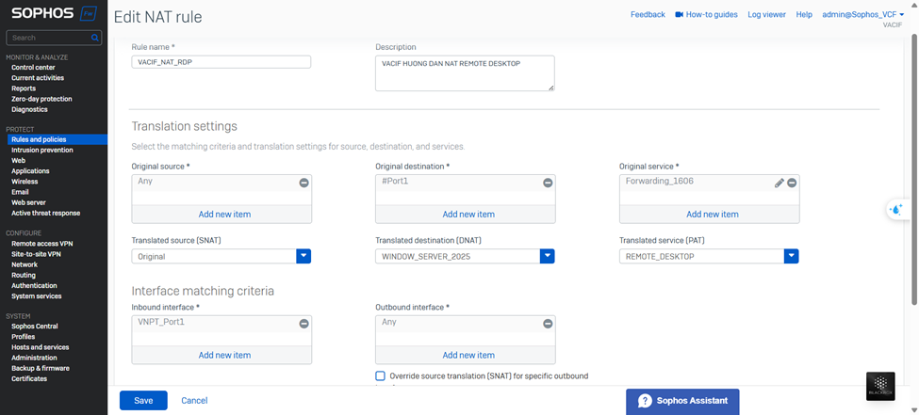The width and height of the screenshot is (919, 415).
Task: Open How-to guides video icon
Action: point(680,15)
